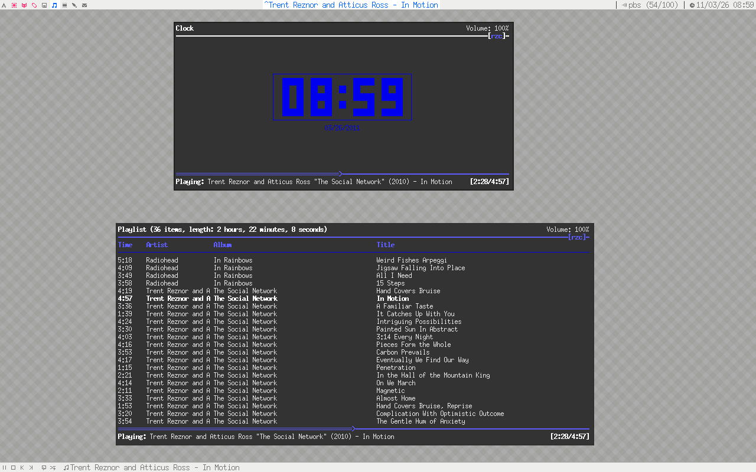Click the Title column header
Image resolution: width=756 pixels, height=472 pixels.
pyautogui.click(x=386, y=245)
